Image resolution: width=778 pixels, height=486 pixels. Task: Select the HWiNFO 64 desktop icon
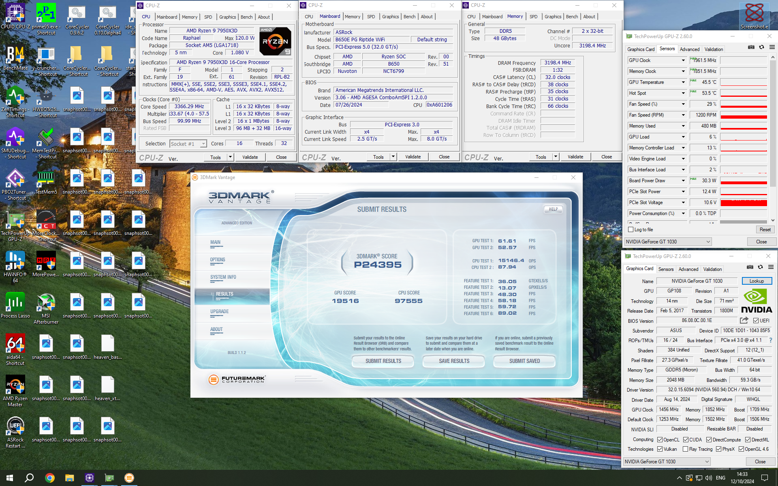pos(15,266)
